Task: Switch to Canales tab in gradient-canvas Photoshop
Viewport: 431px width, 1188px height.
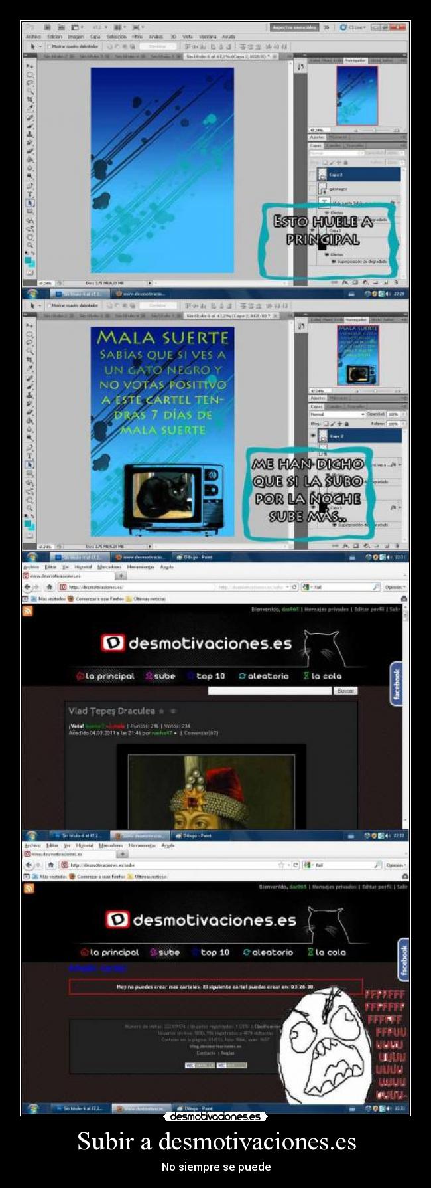Action: point(334,145)
